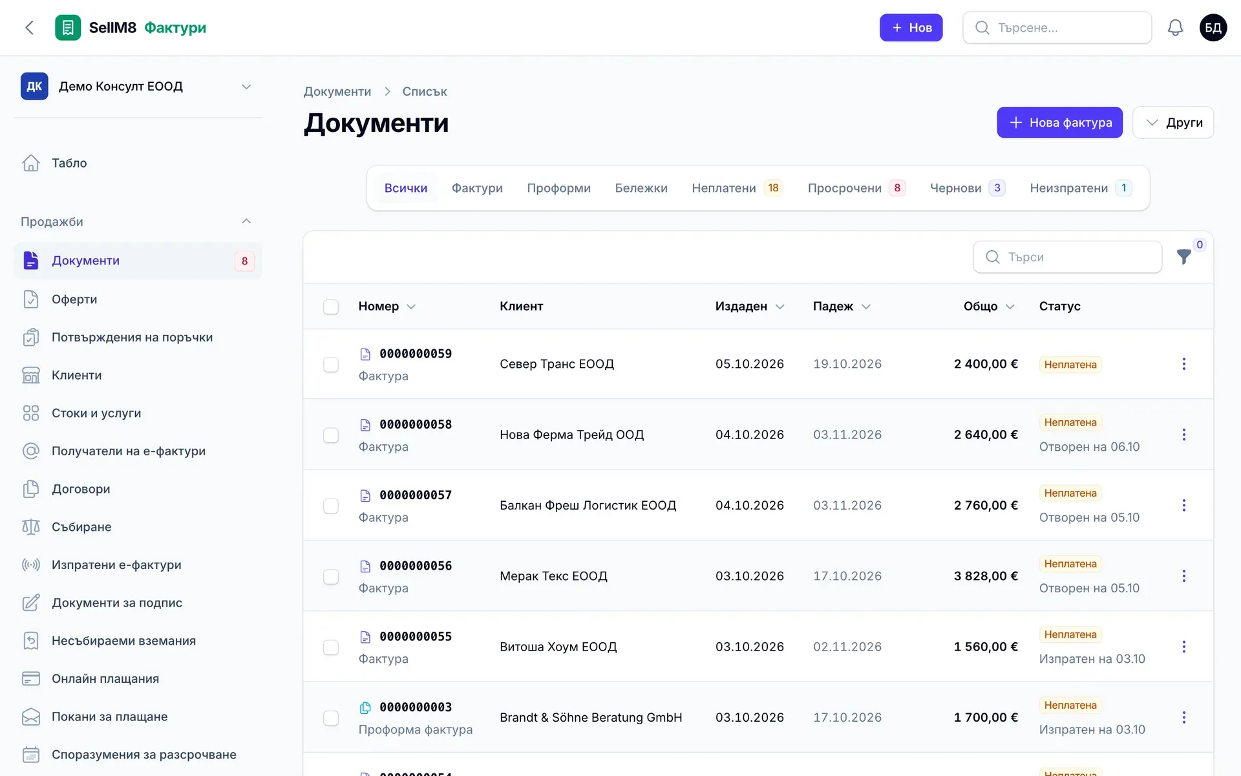Select the checkbox for invoice 0000000056
Image resolution: width=1241 pixels, height=776 pixels.
pos(331,577)
